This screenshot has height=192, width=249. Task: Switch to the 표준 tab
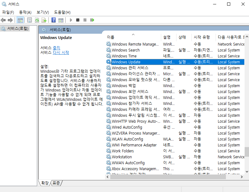click(x=56, y=183)
